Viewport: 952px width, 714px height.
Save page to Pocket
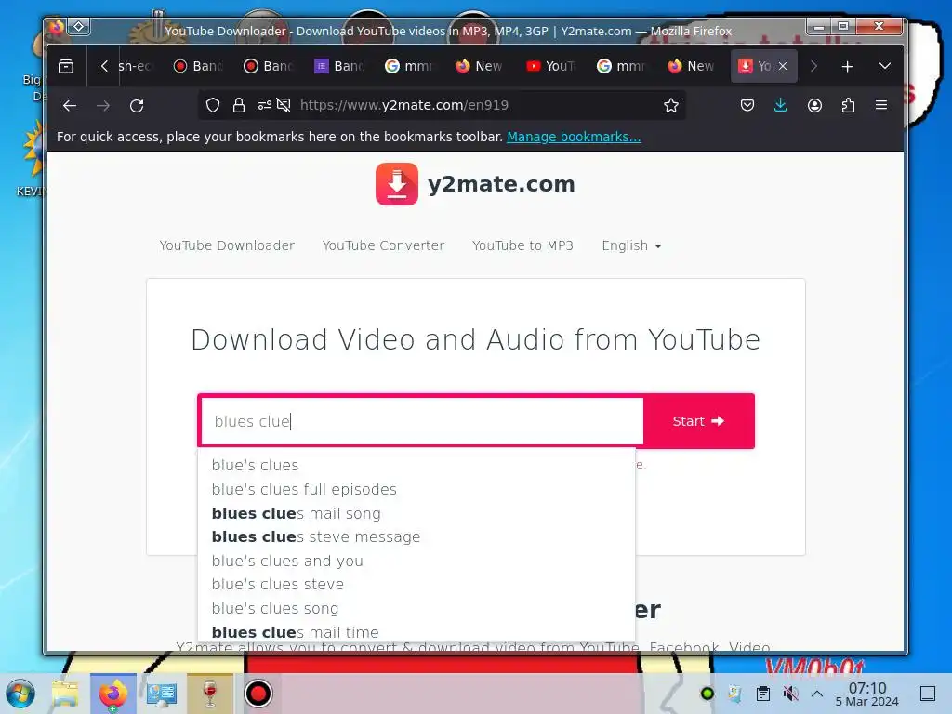tap(747, 106)
